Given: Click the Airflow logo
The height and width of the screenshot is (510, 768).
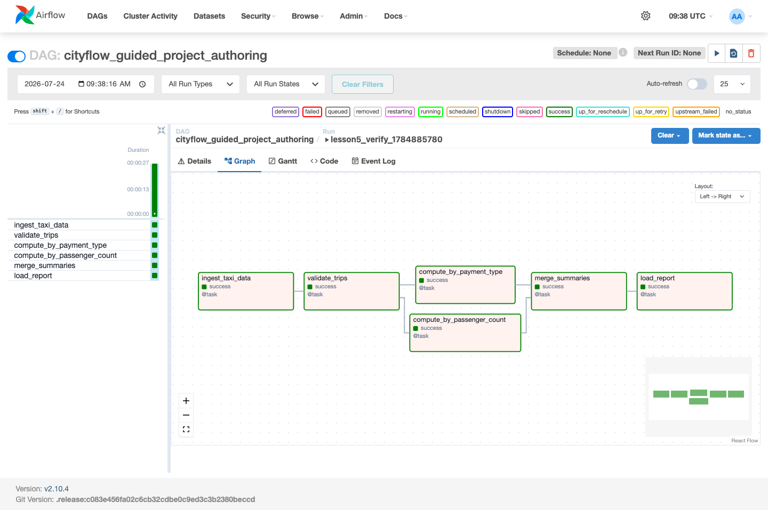Looking at the screenshot, I should (x=40, y=15).
